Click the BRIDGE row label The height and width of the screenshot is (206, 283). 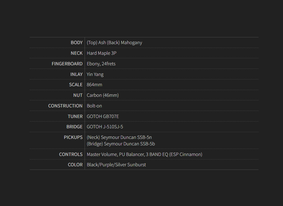click(75, 127)
